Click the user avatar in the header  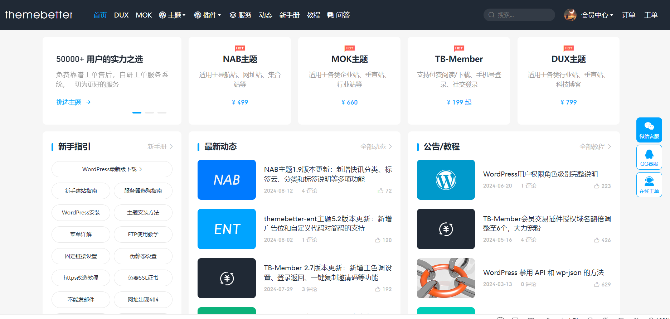pyautogui.click(x=570, y=15)
